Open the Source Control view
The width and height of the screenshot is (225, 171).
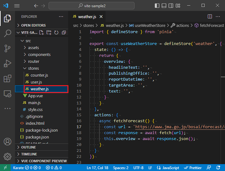coord(7,48)
